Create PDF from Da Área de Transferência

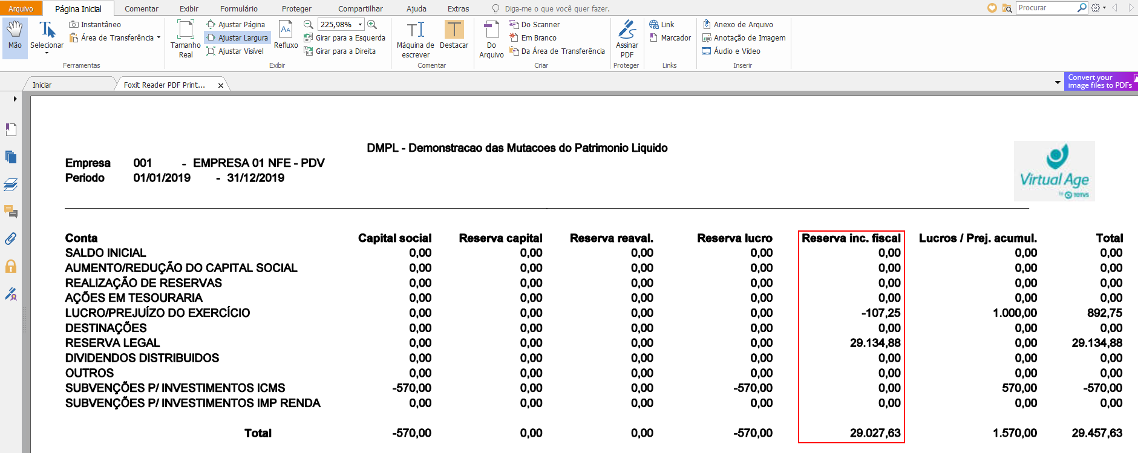(557, 51)
